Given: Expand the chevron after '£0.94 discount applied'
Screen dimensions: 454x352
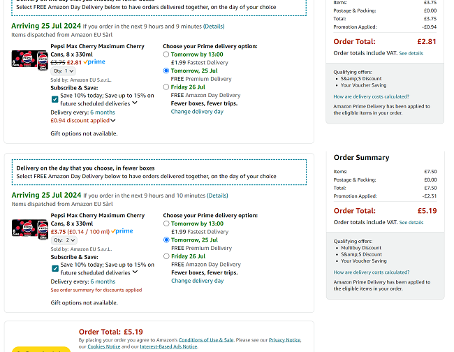Looking at the screenshot, I should 113,121.
